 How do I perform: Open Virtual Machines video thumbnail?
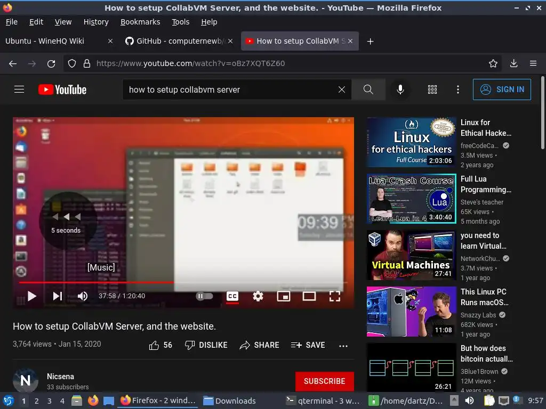coord(411,255)
